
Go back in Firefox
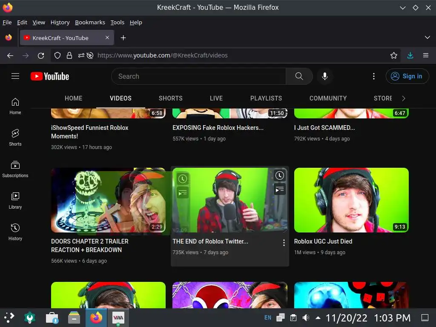pos(10,56)
